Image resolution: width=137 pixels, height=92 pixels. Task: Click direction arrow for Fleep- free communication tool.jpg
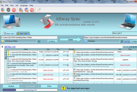click(66, 60)
